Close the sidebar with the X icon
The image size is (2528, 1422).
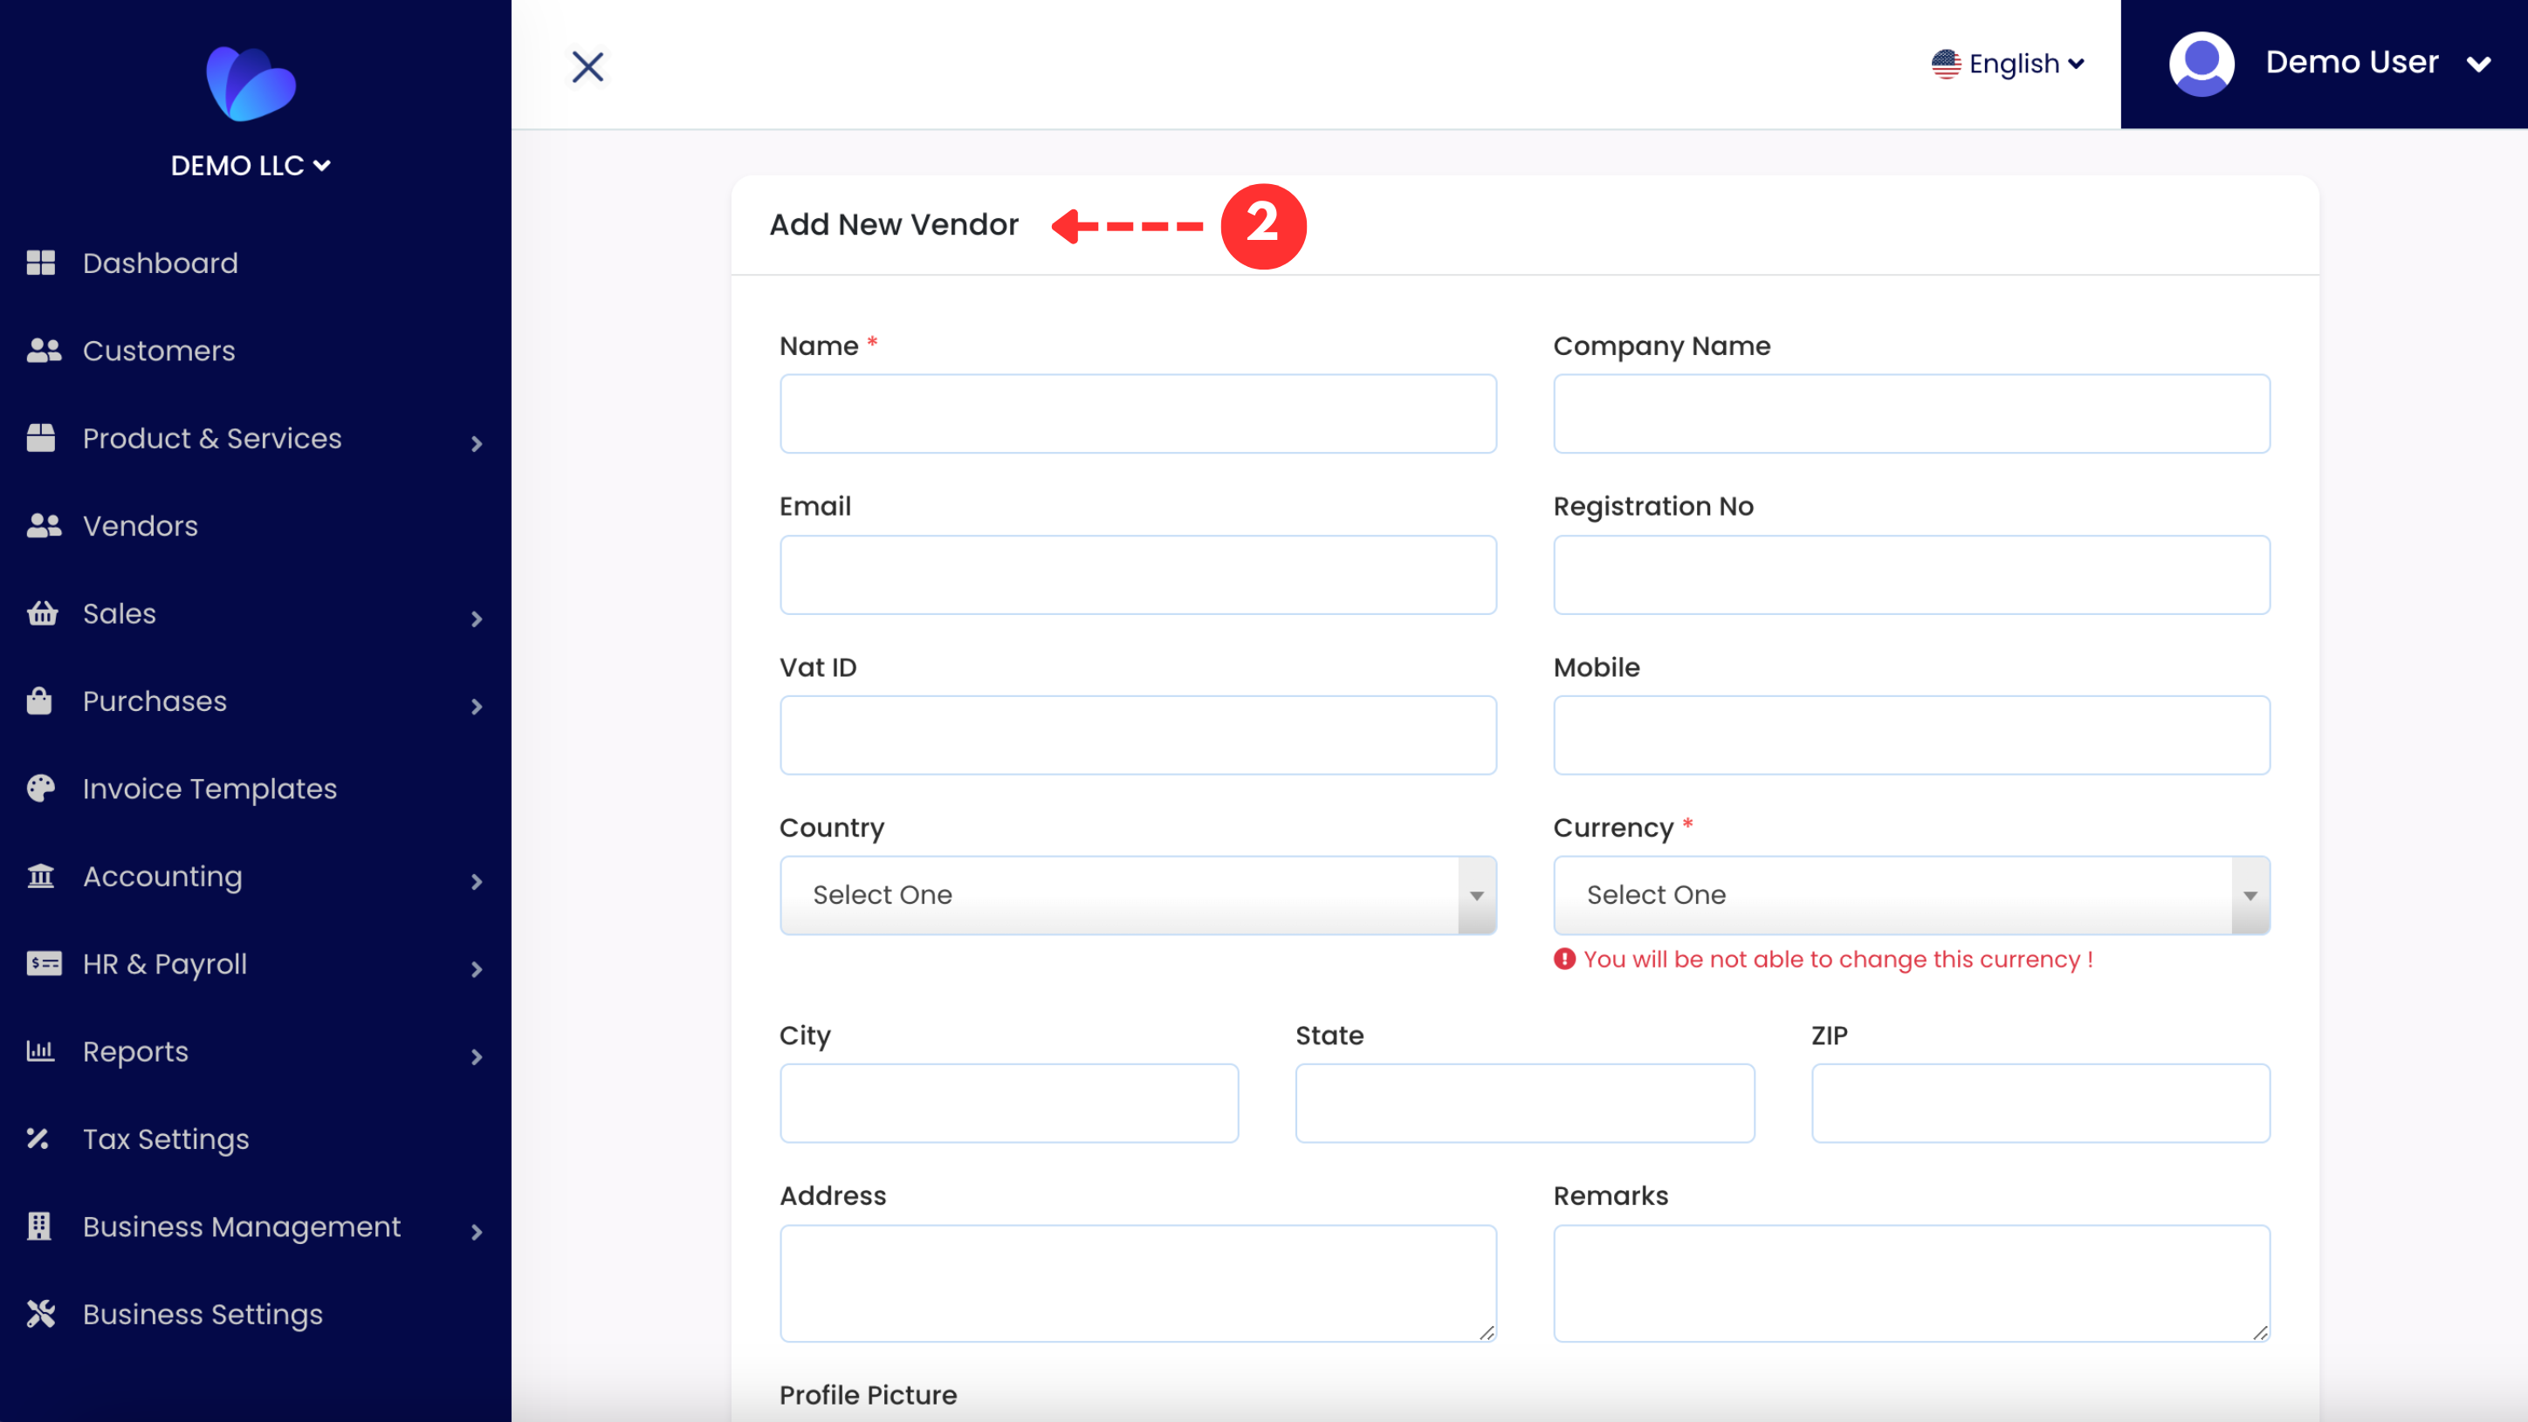[x=587, y=66]
